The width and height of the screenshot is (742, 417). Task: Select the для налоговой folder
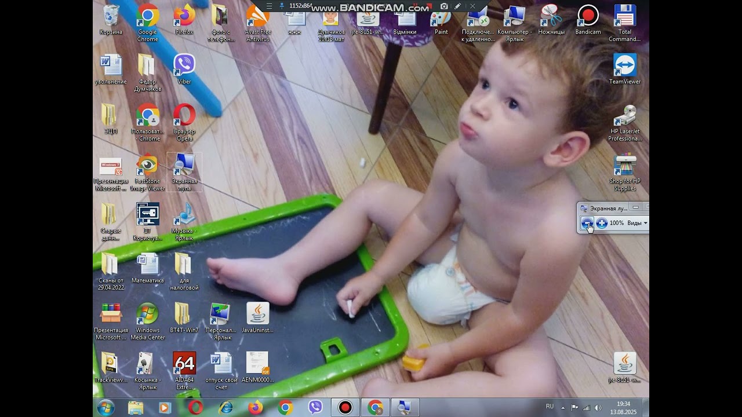[184, 273]
